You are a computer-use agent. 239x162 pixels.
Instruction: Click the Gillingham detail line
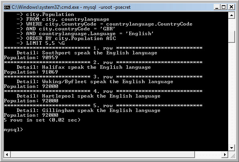click(88, 110)
